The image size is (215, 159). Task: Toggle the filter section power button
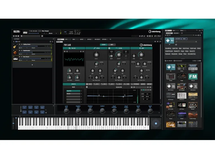109,48
